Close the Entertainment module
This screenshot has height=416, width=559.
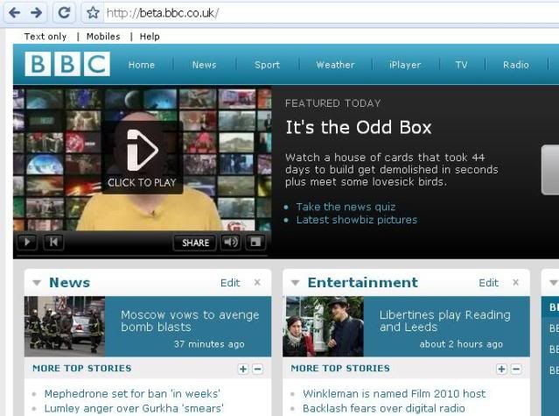(x=515, y=283)
